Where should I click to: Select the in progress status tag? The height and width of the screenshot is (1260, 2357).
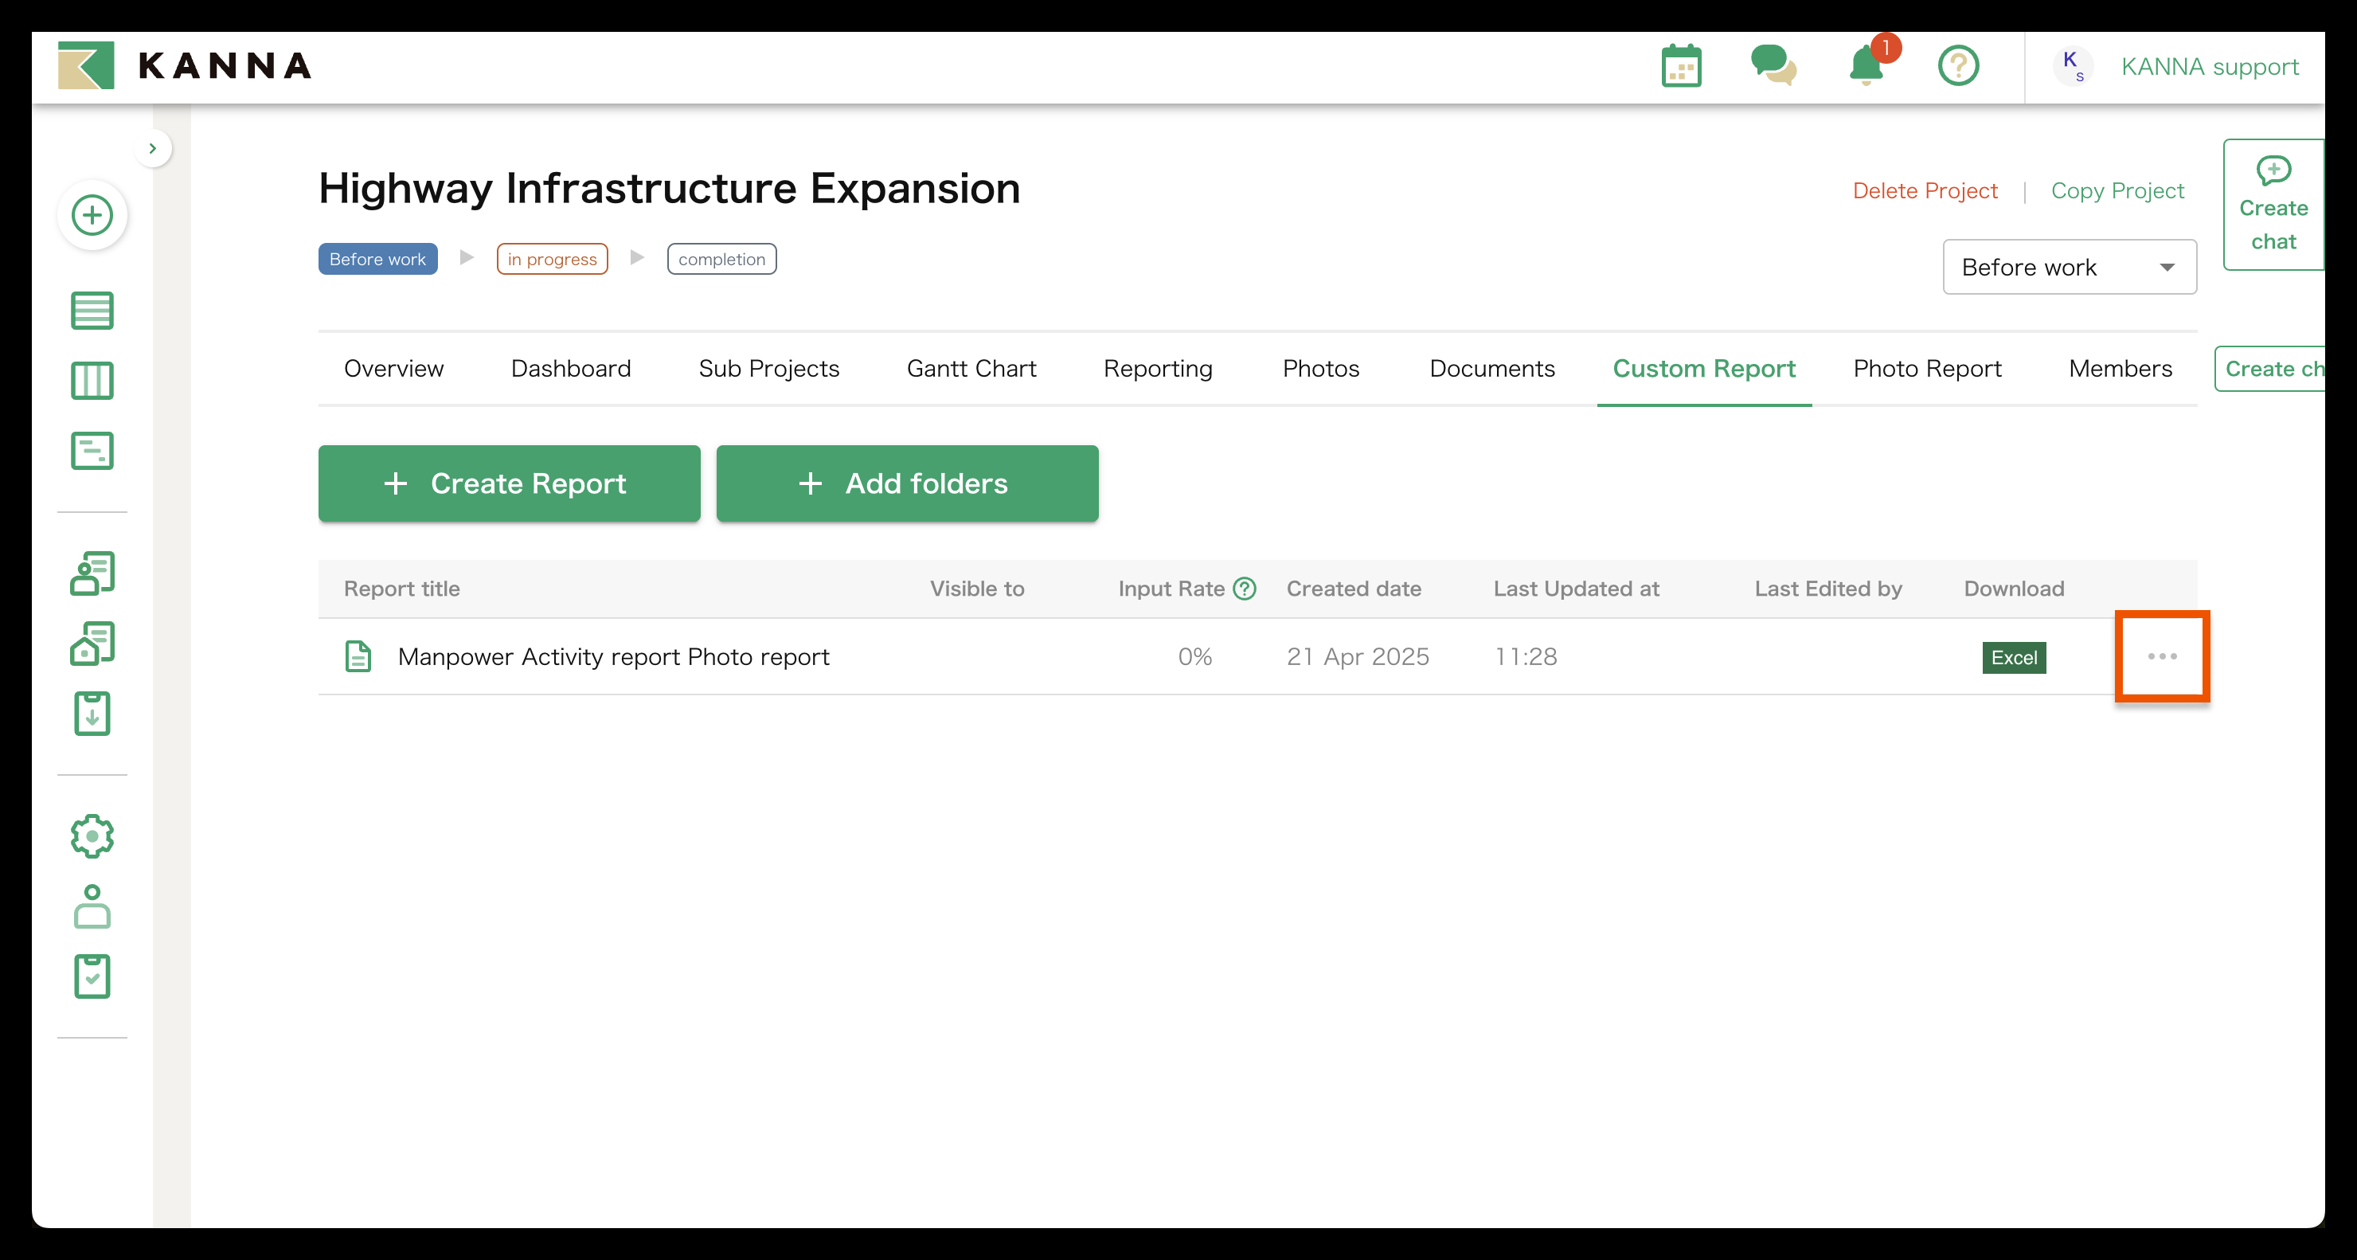tap(552, 259)
